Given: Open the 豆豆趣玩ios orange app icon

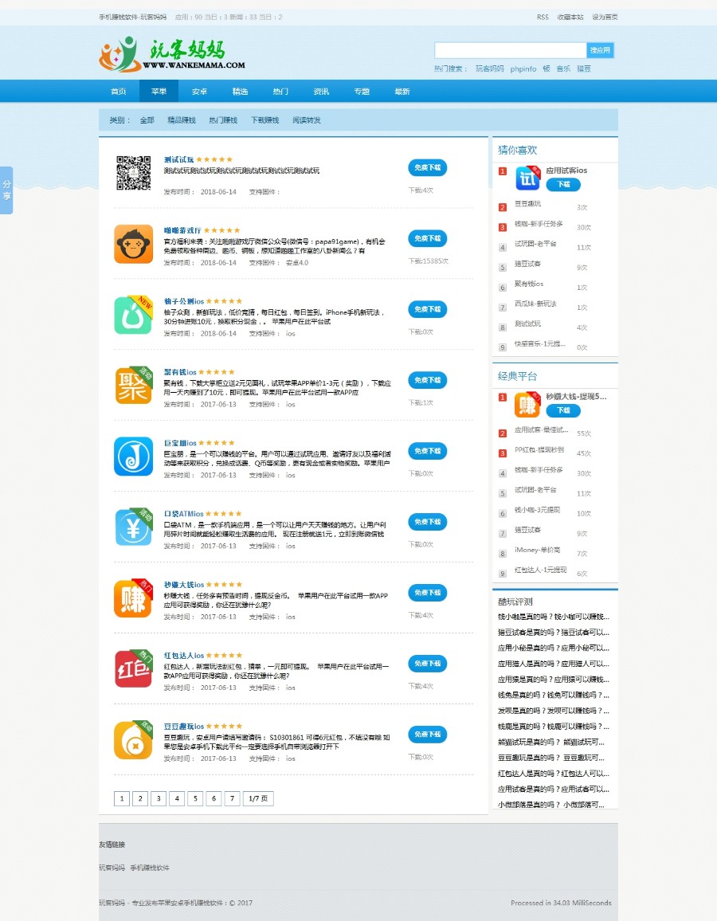Looking at the screenshot, I should point(133,739).
